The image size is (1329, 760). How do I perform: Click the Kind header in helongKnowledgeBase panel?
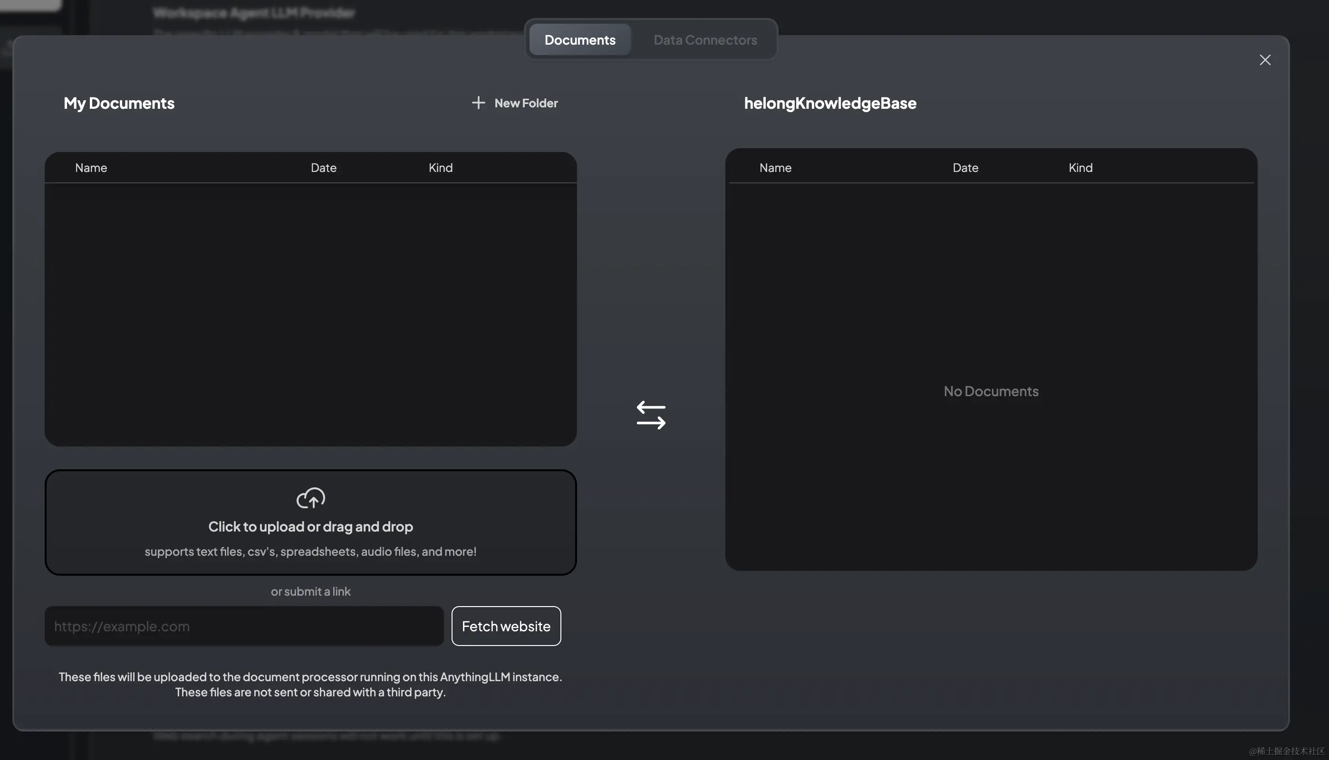(1080, 168)
